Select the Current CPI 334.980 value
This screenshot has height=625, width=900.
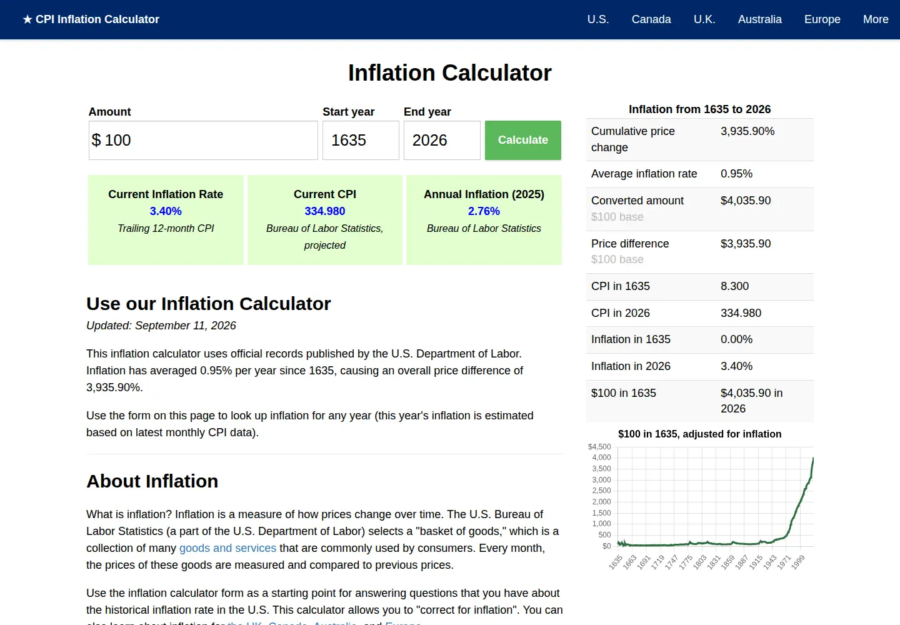pos(325,211)
